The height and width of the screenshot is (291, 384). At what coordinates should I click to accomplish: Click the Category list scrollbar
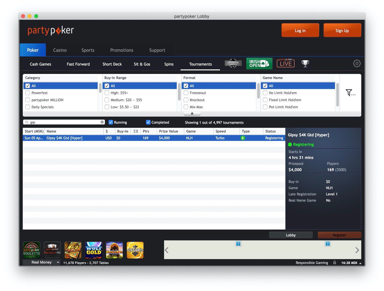[x=100, y=88]
